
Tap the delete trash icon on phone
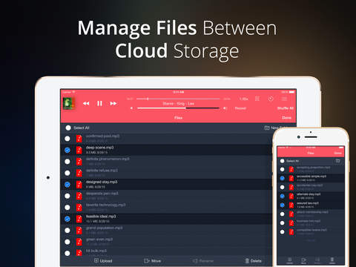pyautogui.click(x=332, y=260)
